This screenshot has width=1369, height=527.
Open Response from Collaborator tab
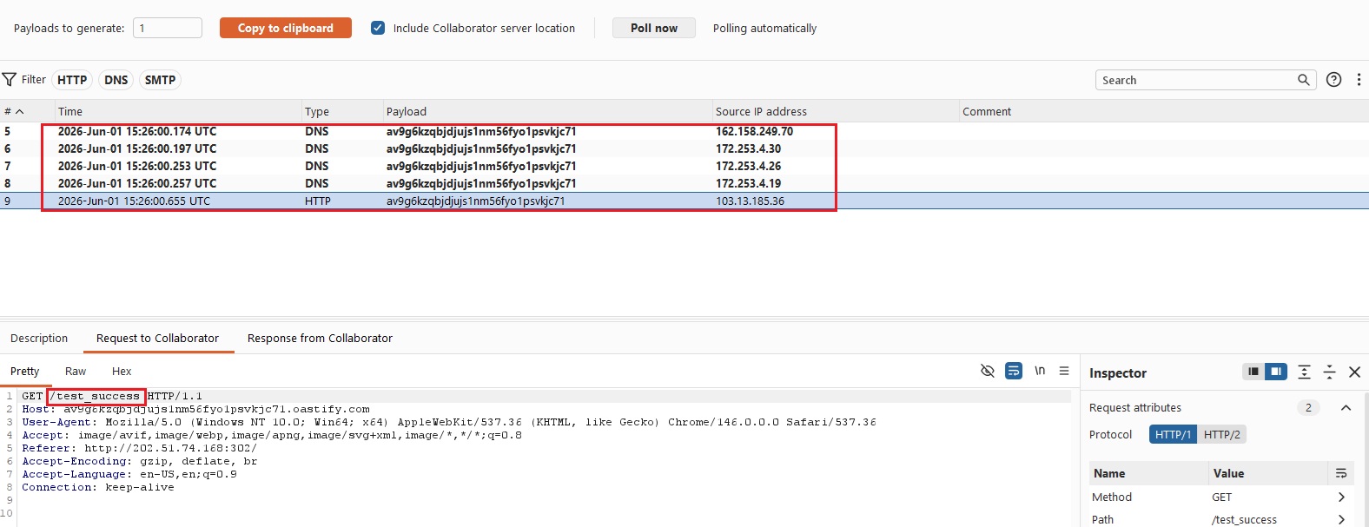click(x=320, y=338)
